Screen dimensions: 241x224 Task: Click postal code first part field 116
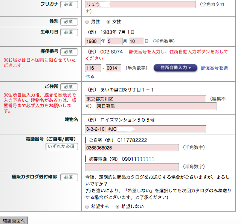(x=93, y=68)
